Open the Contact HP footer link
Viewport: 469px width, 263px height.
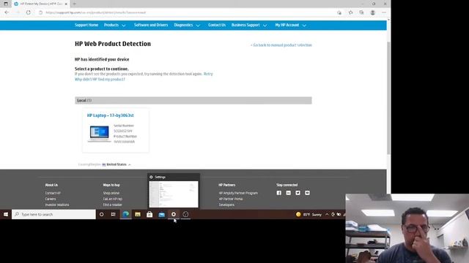53,193
